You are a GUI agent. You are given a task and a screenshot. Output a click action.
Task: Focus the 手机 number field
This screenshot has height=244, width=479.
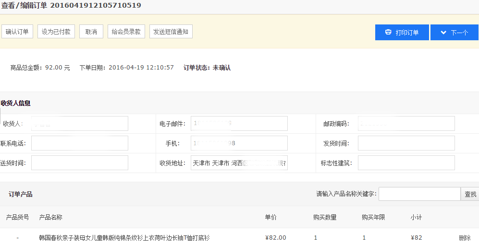pos(239,143)
